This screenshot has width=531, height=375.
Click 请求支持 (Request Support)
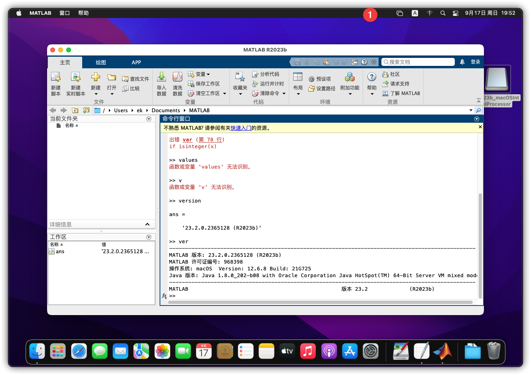pyautogui.click(x=396, y=84)
